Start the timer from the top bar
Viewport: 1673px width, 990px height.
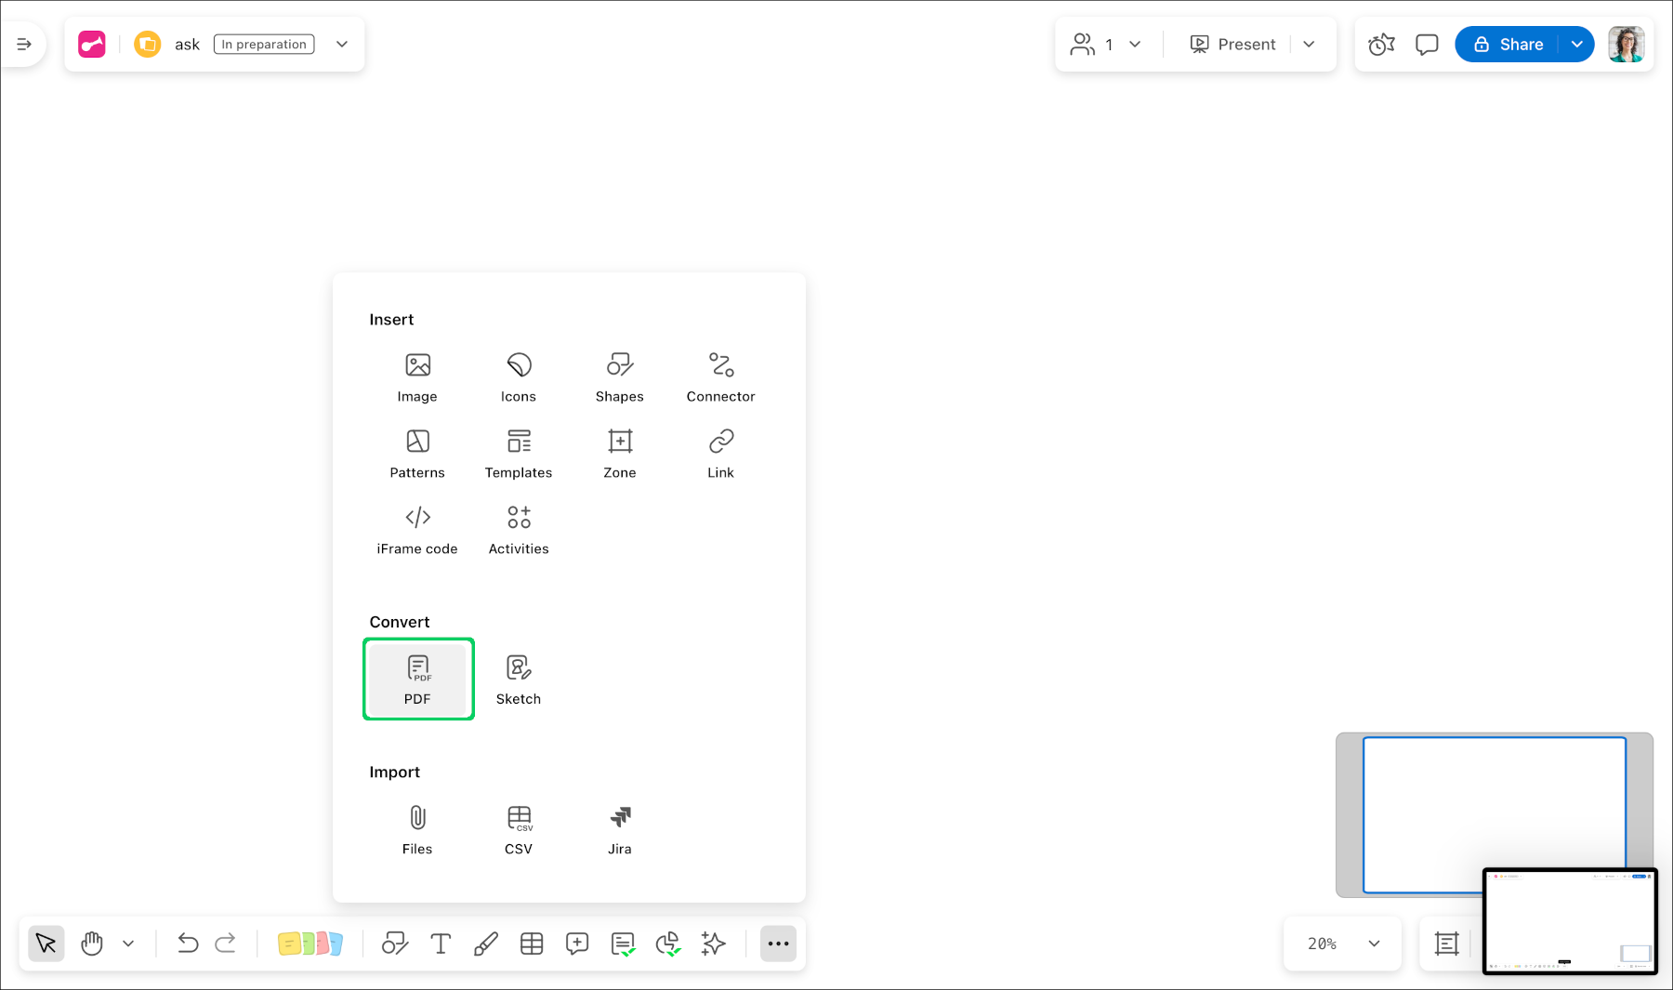[1381, 44]
